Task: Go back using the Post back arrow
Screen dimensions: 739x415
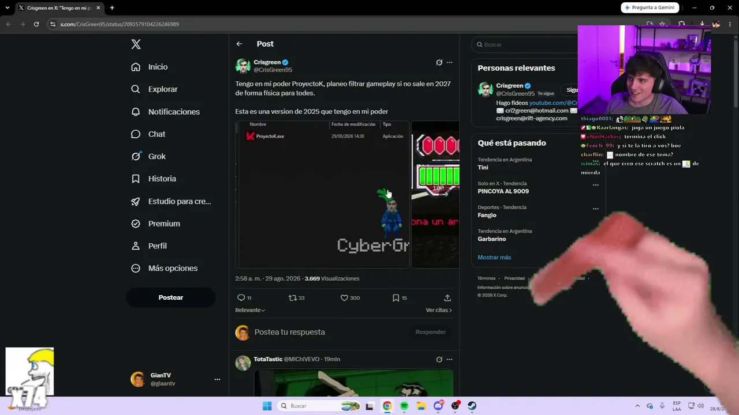Action: coord(239,44)
